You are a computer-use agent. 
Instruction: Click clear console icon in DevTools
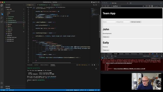(x=104, y=56)
